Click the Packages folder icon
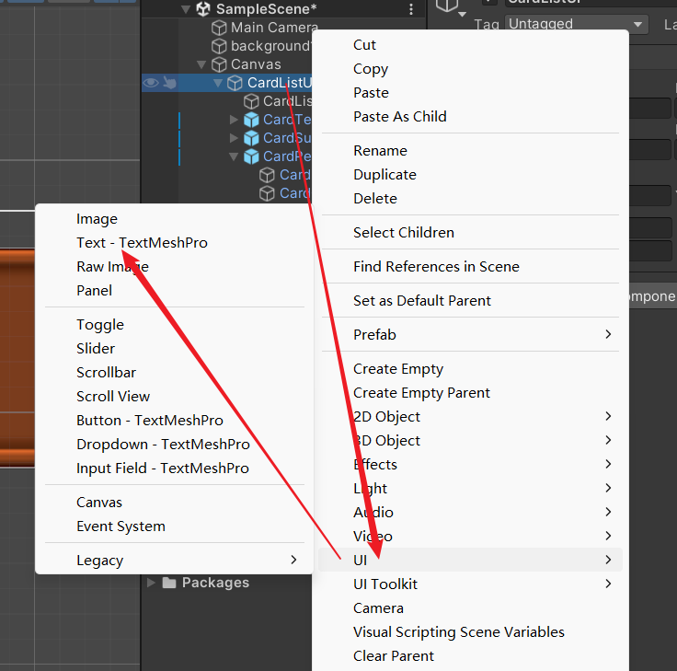 click(x=169, y=583)
